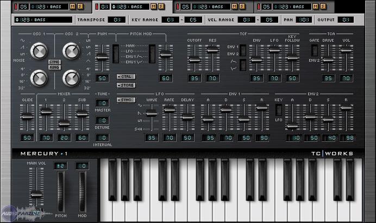Click the MASTER tune value field
This screenshot has height=223, width=376.
pos(102,103)
